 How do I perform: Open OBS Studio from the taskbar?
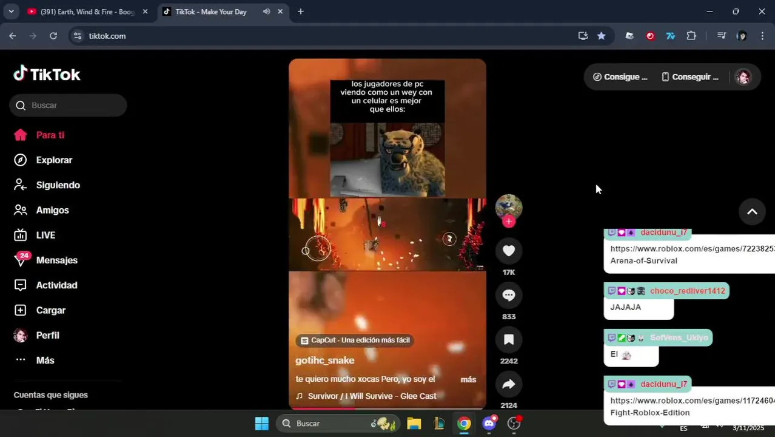[514, 424]
